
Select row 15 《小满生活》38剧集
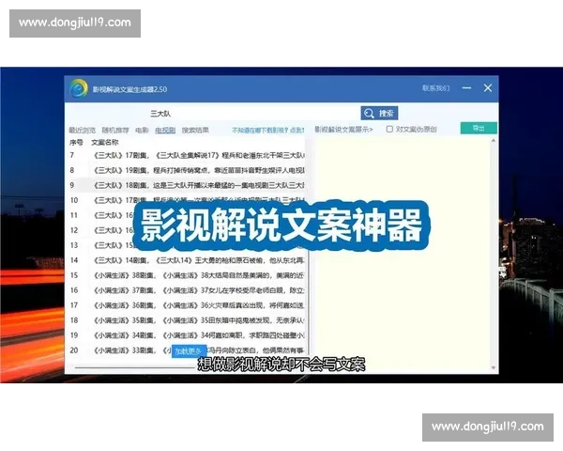(x=187, y=275)
